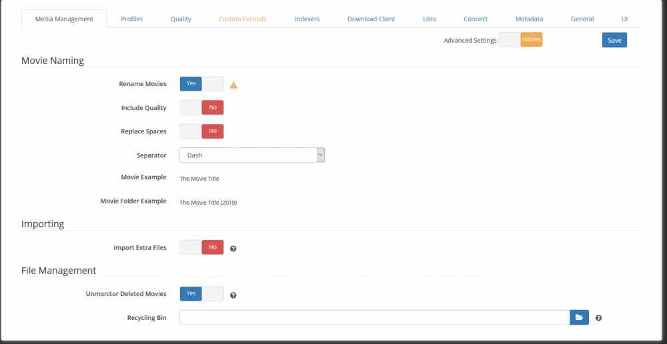
Task: Open the Separator dropdown showing Dash
Action: click(252, 155)
